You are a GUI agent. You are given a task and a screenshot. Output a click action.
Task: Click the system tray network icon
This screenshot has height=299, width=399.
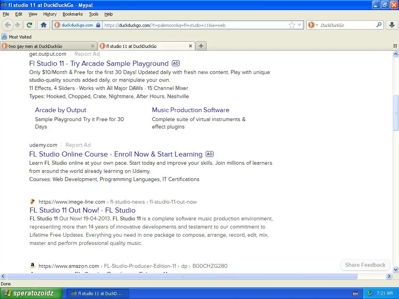370,293
